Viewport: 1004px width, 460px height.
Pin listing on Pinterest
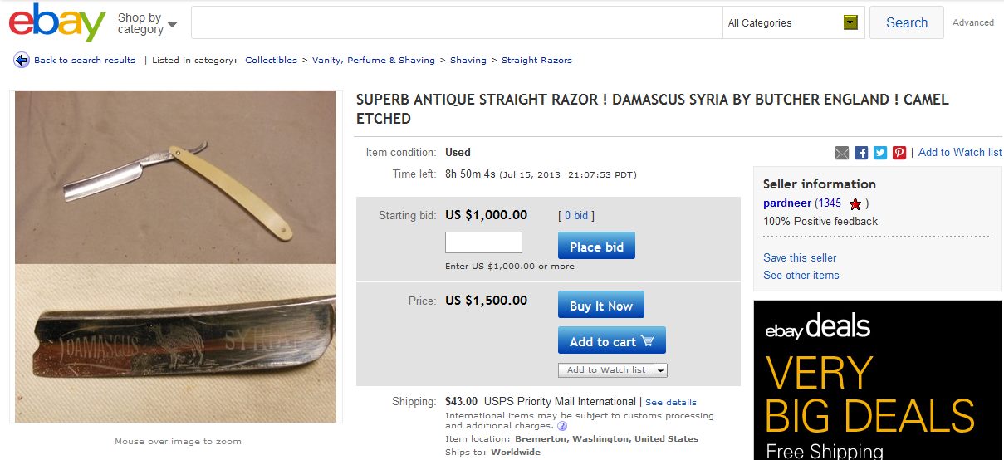point(899,153)
